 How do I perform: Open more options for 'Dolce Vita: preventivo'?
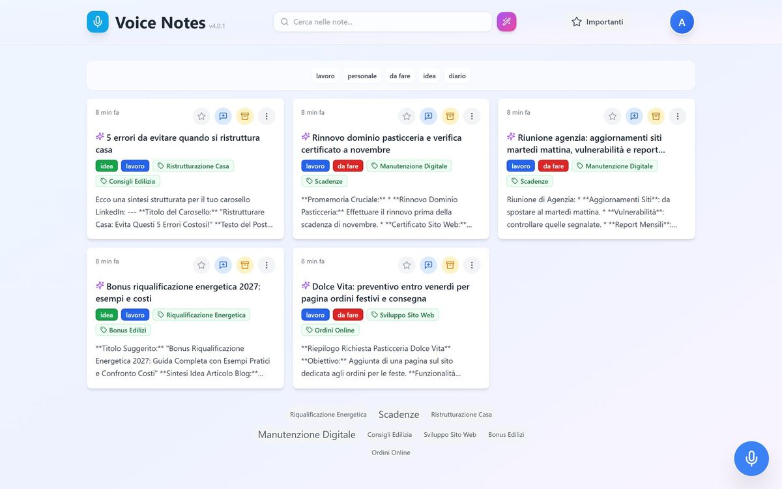471,265
